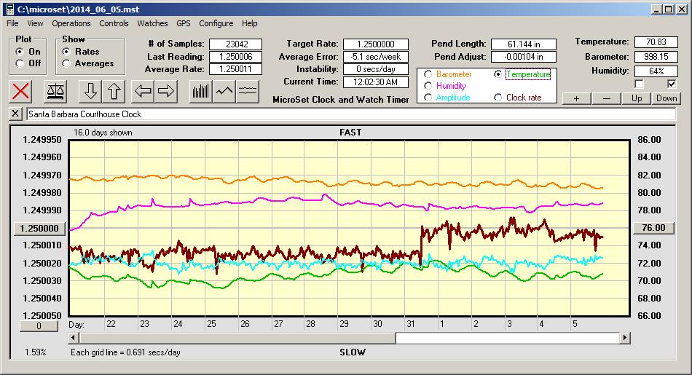
Task: Open the Configure menu
Action: (x=216, y=23)
